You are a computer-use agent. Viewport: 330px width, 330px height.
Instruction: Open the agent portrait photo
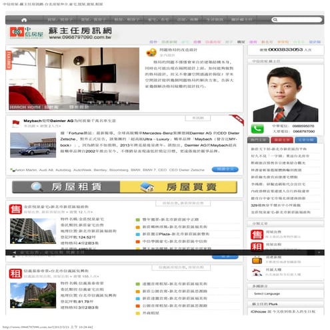click(x=285, y=94)
